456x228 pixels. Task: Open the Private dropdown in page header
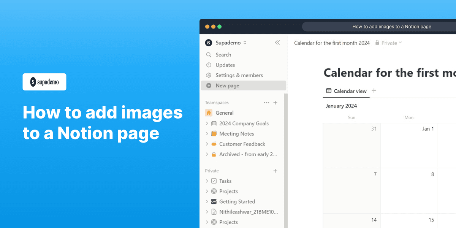pyautogui.click(x=391, y=43)
